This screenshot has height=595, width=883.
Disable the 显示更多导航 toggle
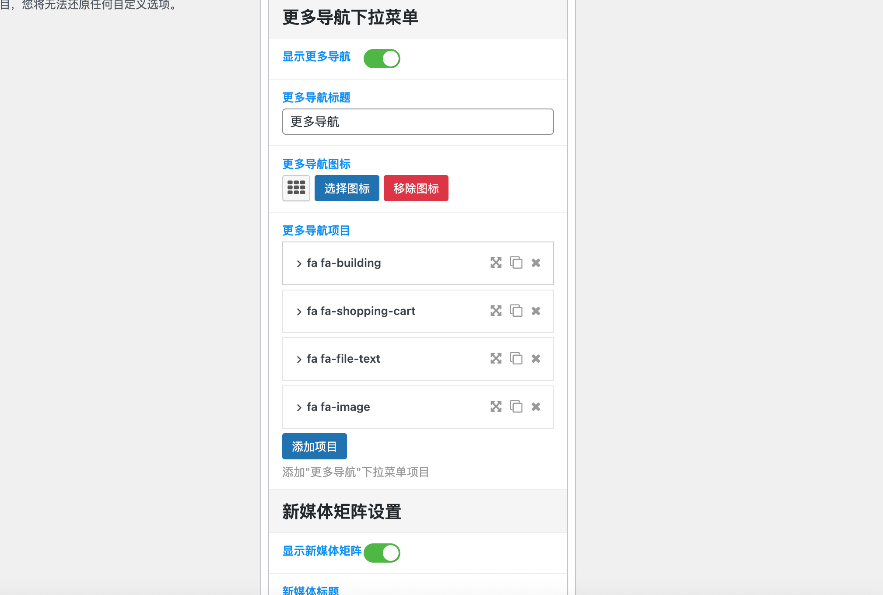382,58
